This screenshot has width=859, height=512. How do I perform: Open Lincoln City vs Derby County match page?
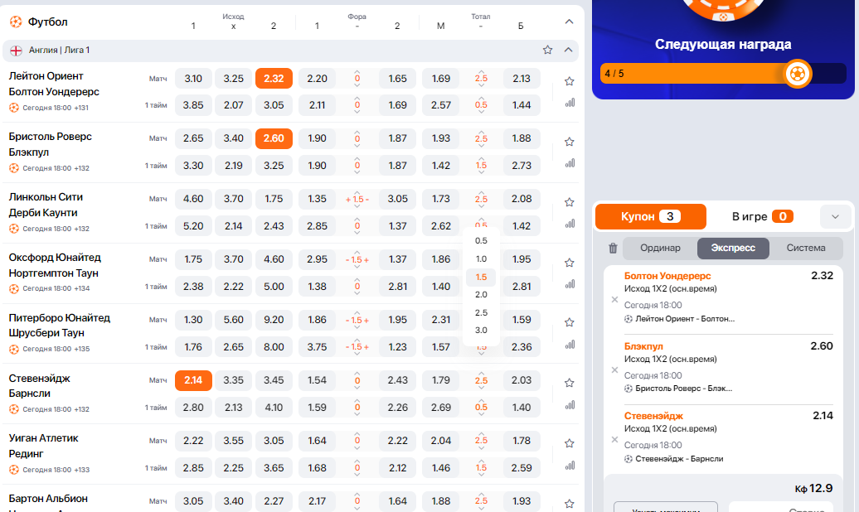(x=46, y=205)
